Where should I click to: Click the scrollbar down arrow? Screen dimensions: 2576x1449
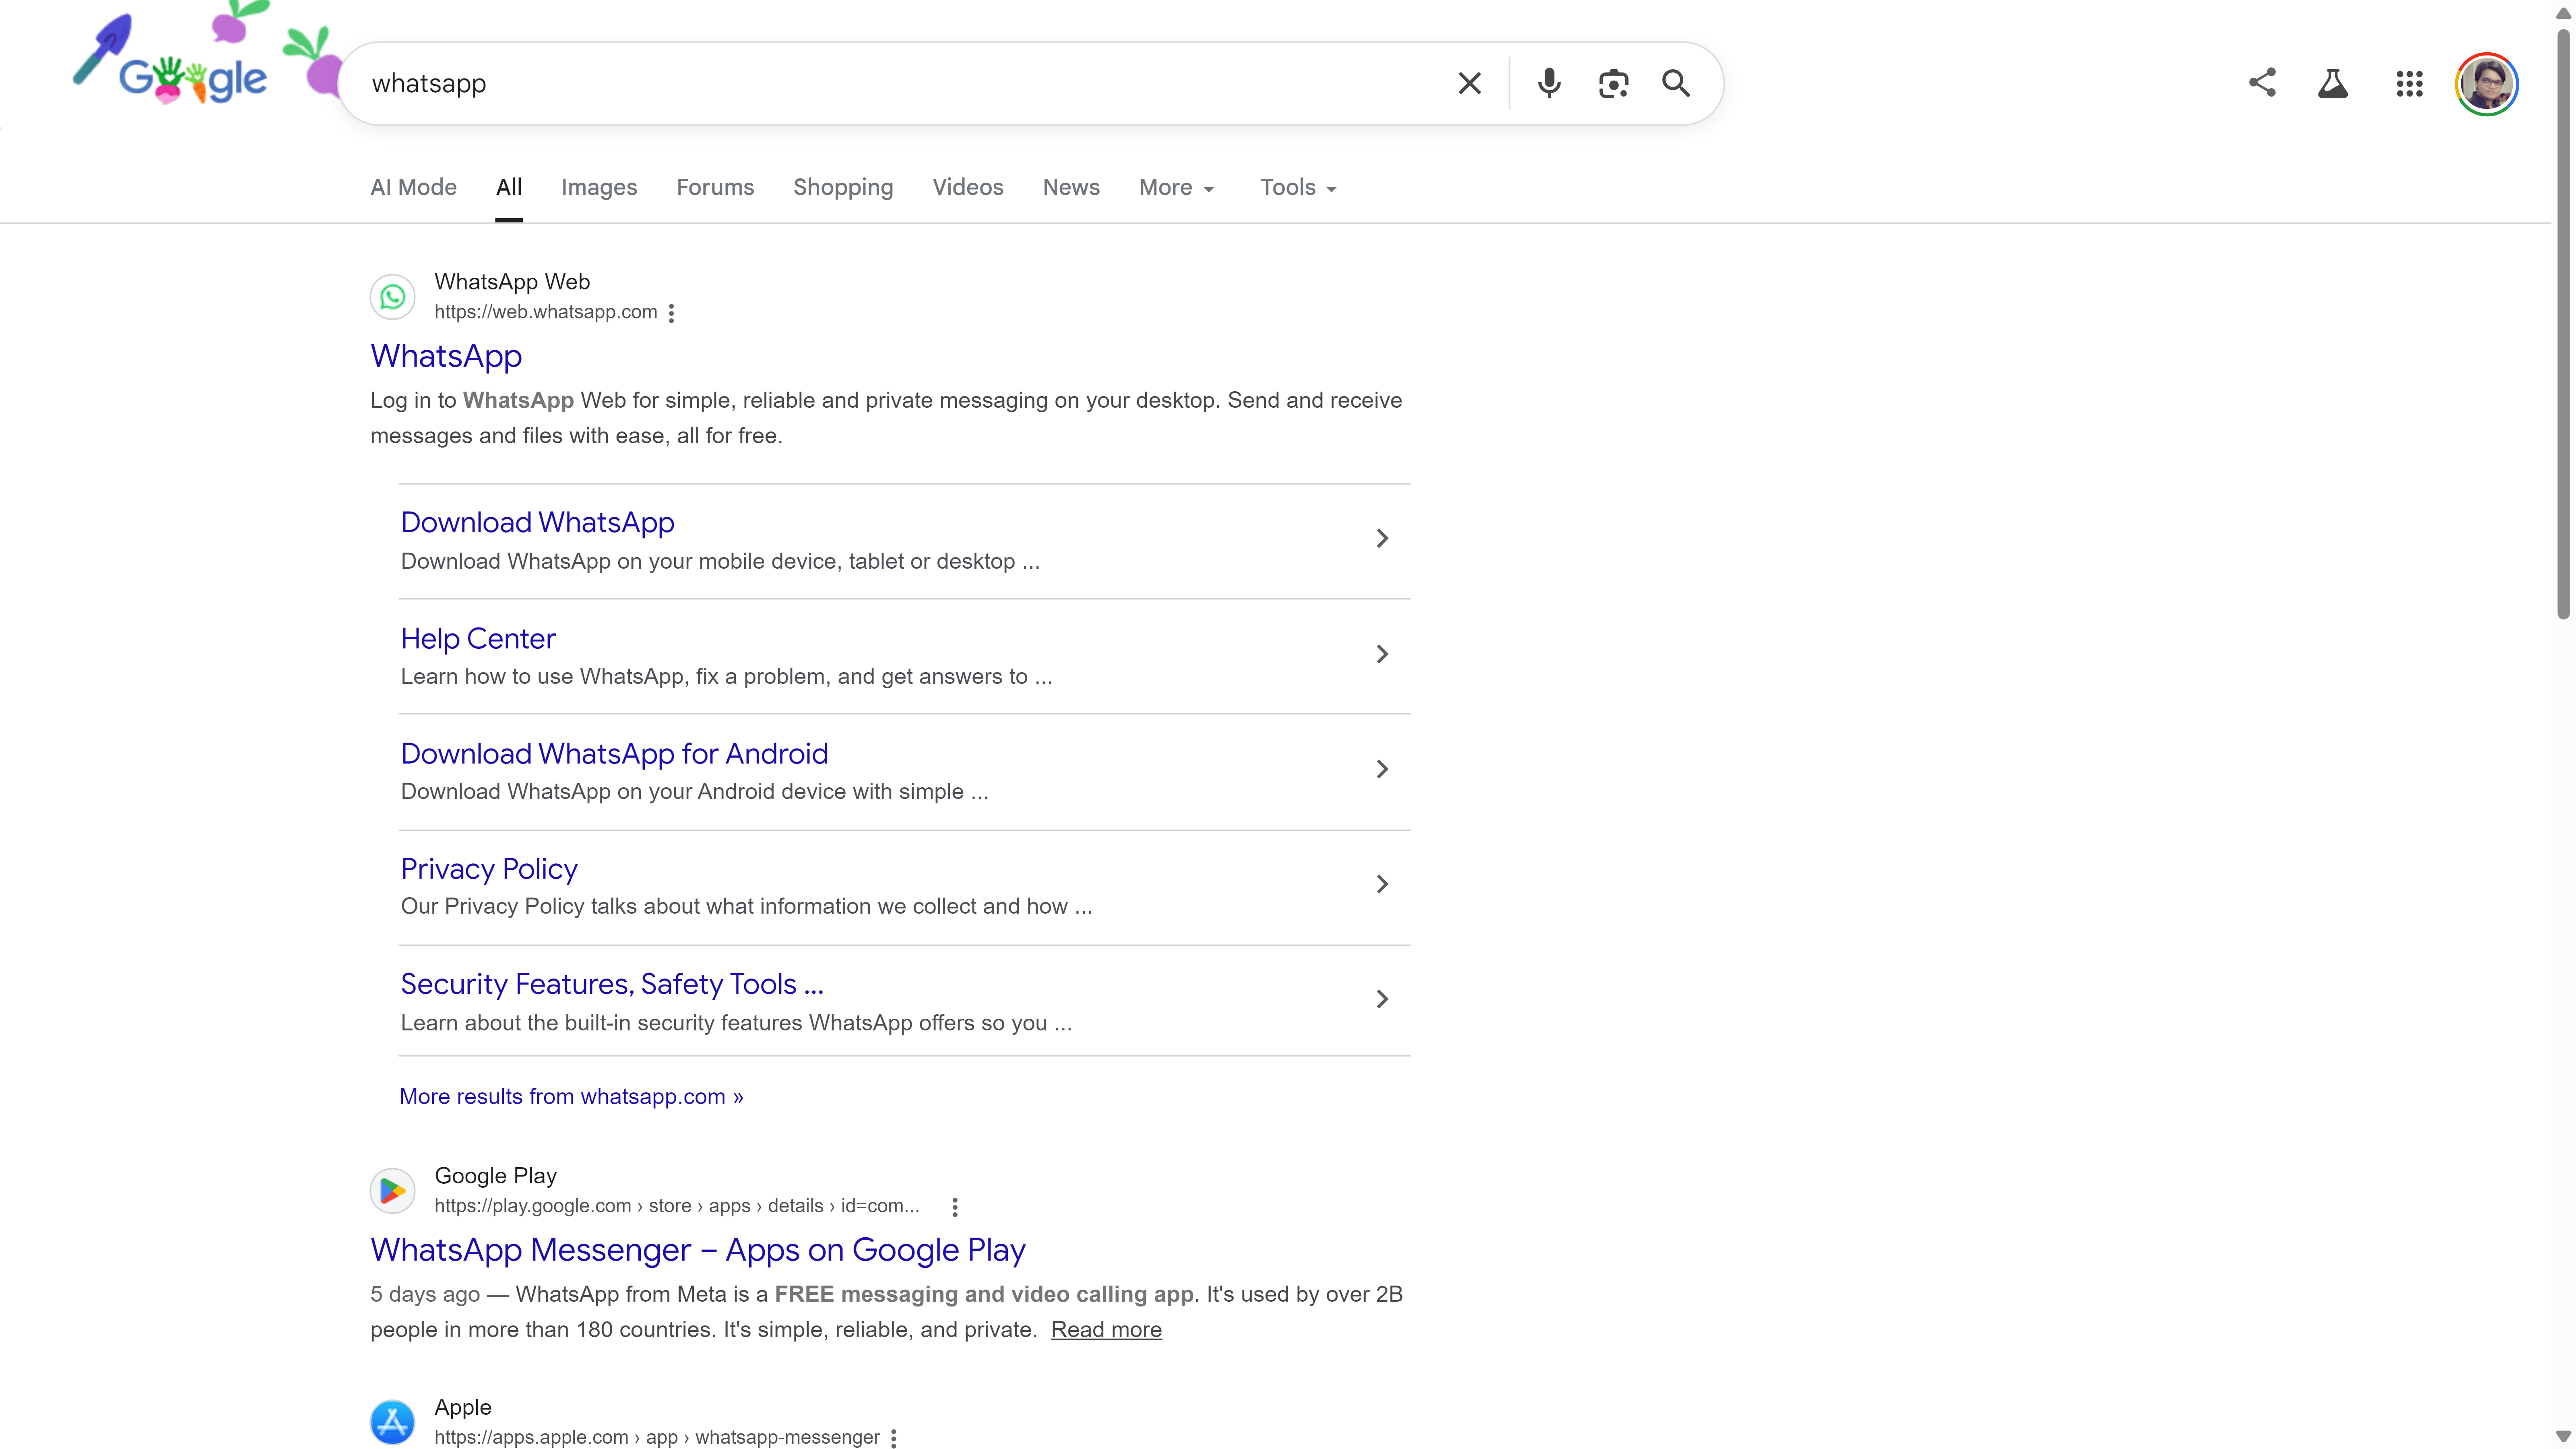[2563, 1437]
